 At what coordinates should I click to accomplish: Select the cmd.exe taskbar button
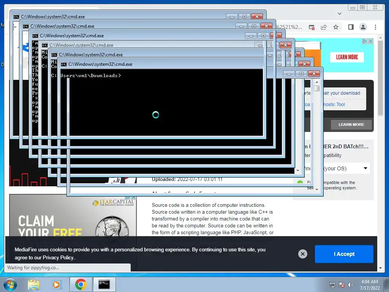pos(104,284)
